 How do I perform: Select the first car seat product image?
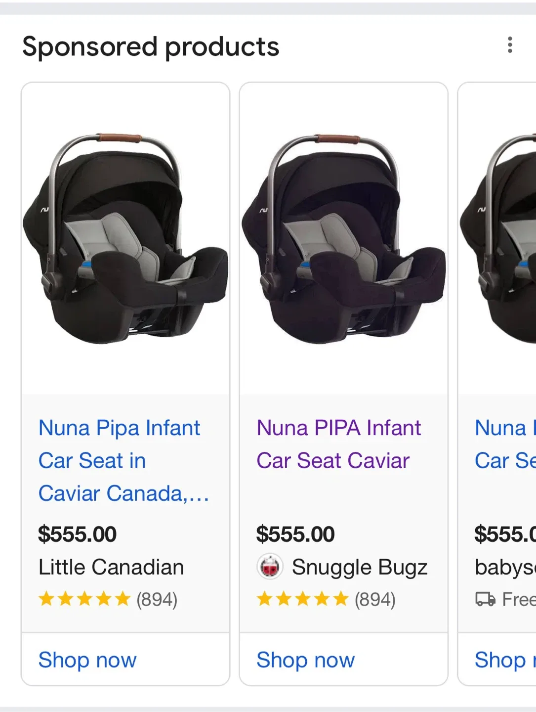[x=125, y=237]
